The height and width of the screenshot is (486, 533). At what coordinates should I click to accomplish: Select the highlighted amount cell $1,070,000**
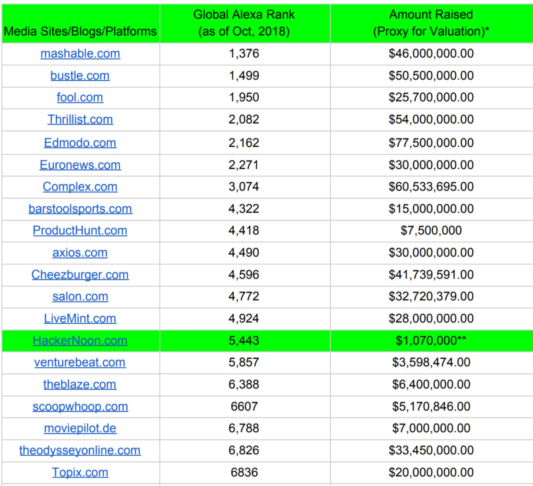pyautogui.click(x=431, y=341)
